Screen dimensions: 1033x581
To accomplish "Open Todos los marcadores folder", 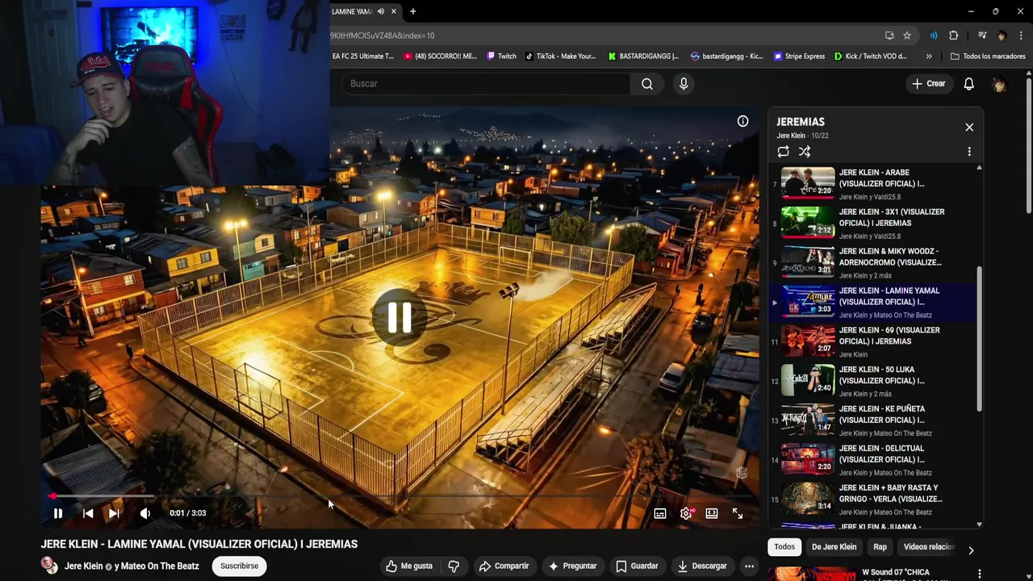I will point(988,56).
